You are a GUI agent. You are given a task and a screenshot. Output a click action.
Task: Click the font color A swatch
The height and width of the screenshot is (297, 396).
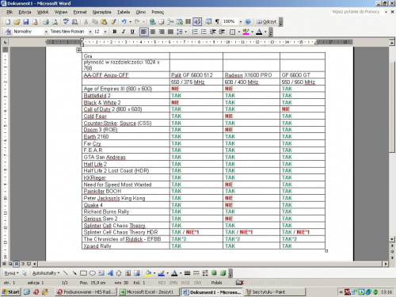(x=259, y=32)
